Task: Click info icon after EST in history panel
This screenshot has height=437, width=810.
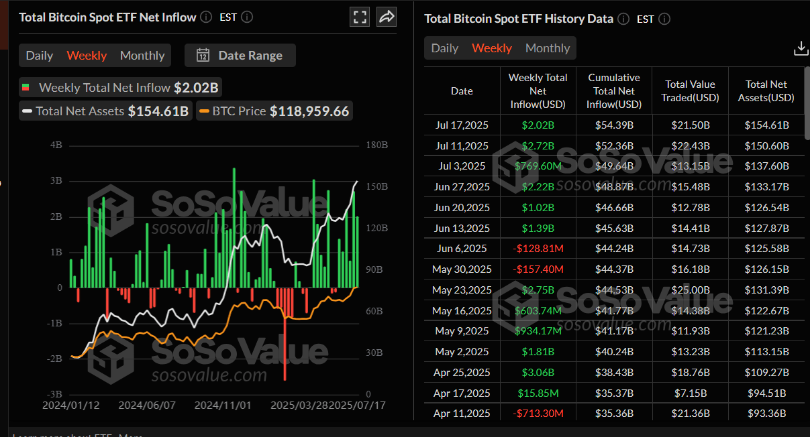Action: [664, 19]
